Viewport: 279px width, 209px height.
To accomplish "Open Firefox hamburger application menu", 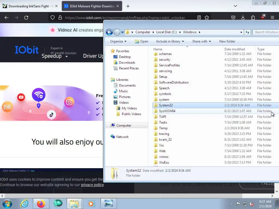I will (272, 17).
